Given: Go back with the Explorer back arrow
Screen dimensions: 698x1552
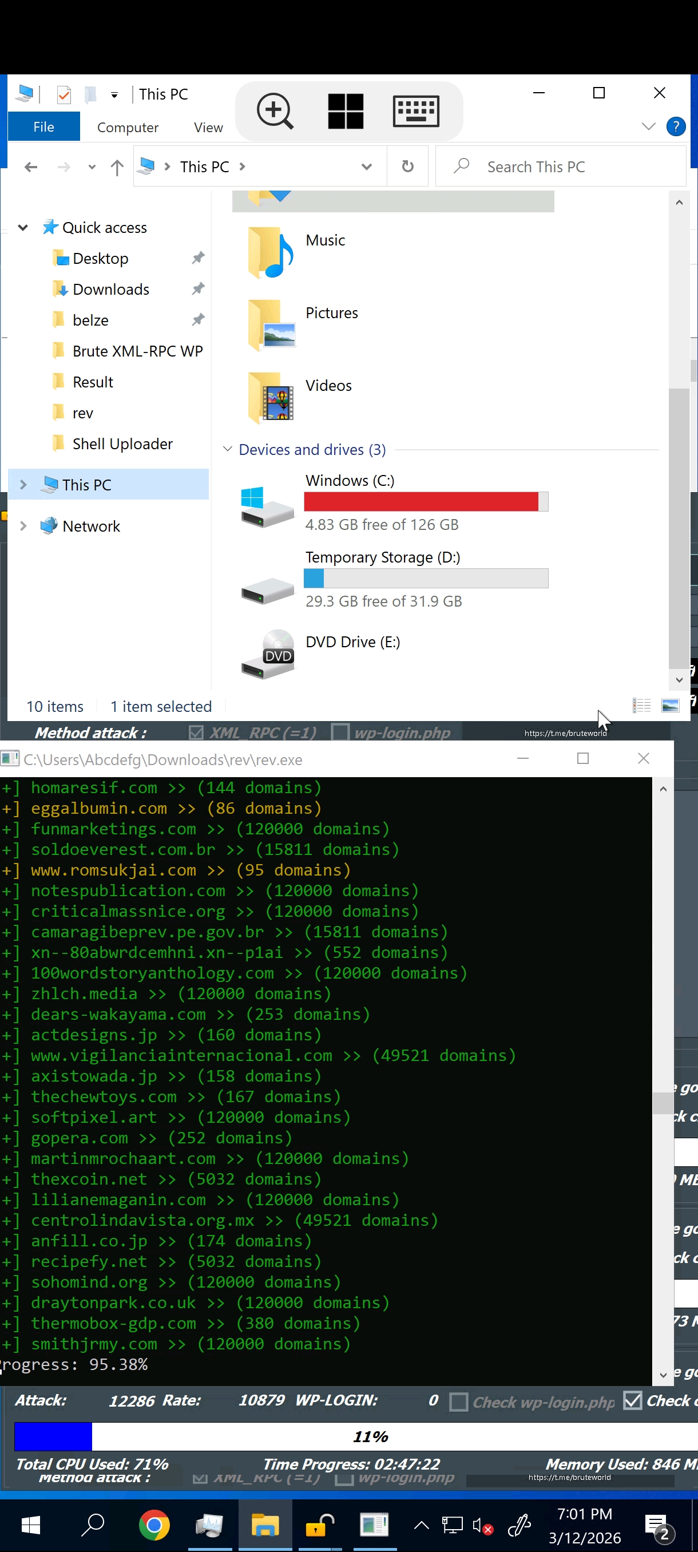Looking at the screenshot, I should [x=31, y=167].
